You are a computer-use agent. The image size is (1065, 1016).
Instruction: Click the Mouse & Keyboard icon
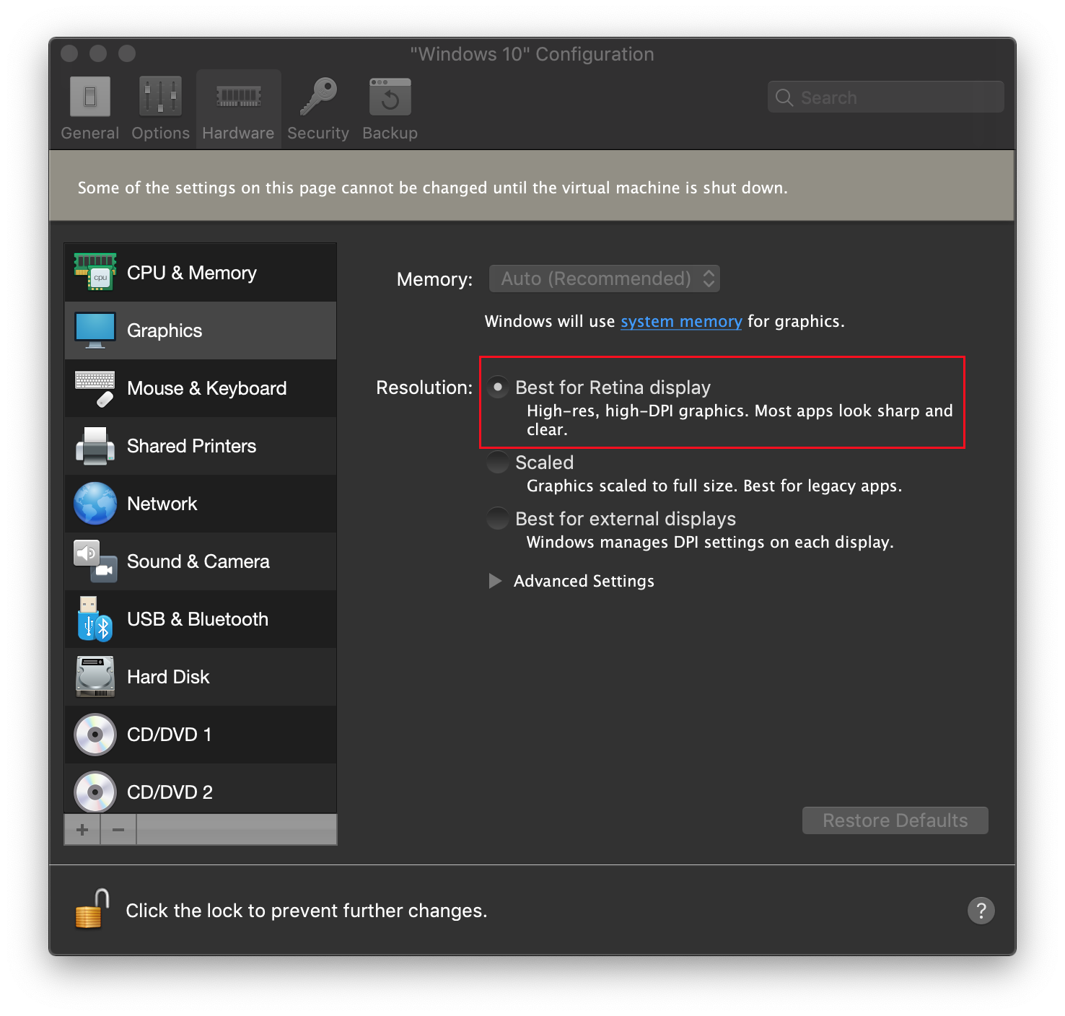[x=95, y=388]
